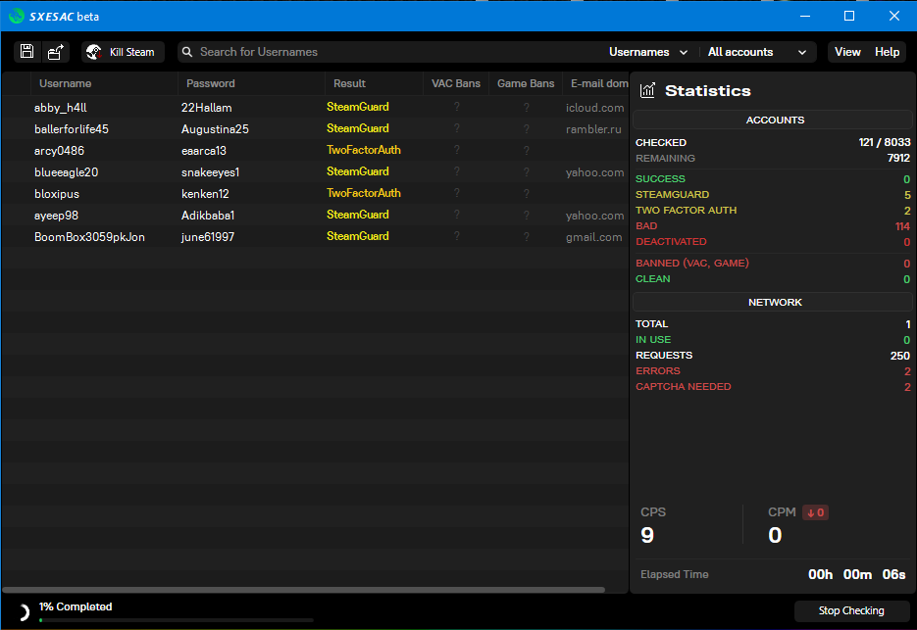This screenshot has width=917, height=630.
Task: Click the CPM down-arrow change badge
Action: [x=815, y=512]
